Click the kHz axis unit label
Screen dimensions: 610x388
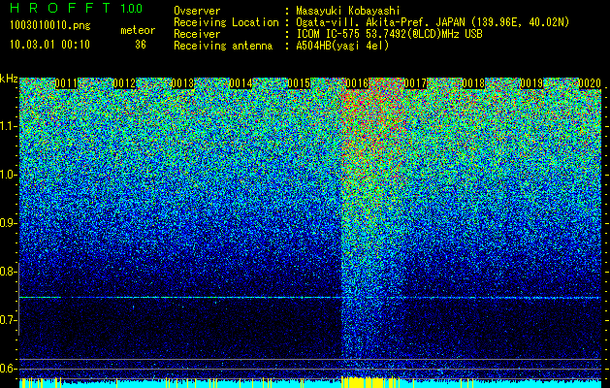9,79
